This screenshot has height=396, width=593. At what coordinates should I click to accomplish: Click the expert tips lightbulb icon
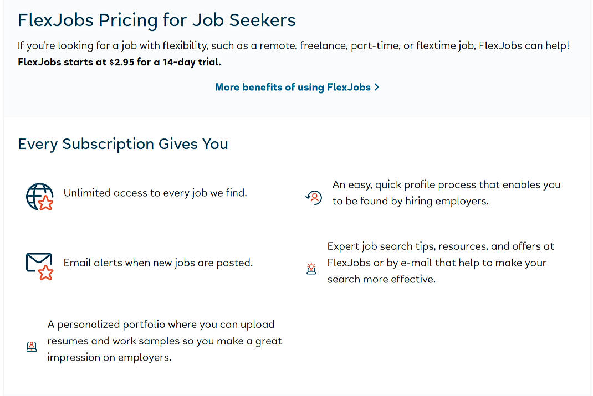pyautogui.click(x=311, y=268)
